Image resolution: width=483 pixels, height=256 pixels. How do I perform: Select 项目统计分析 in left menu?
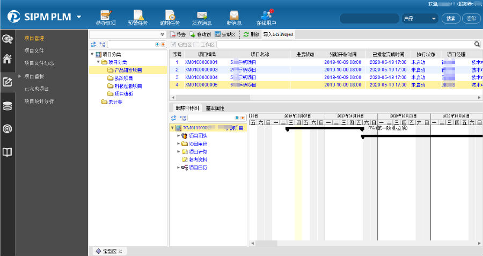pos(39,101)
